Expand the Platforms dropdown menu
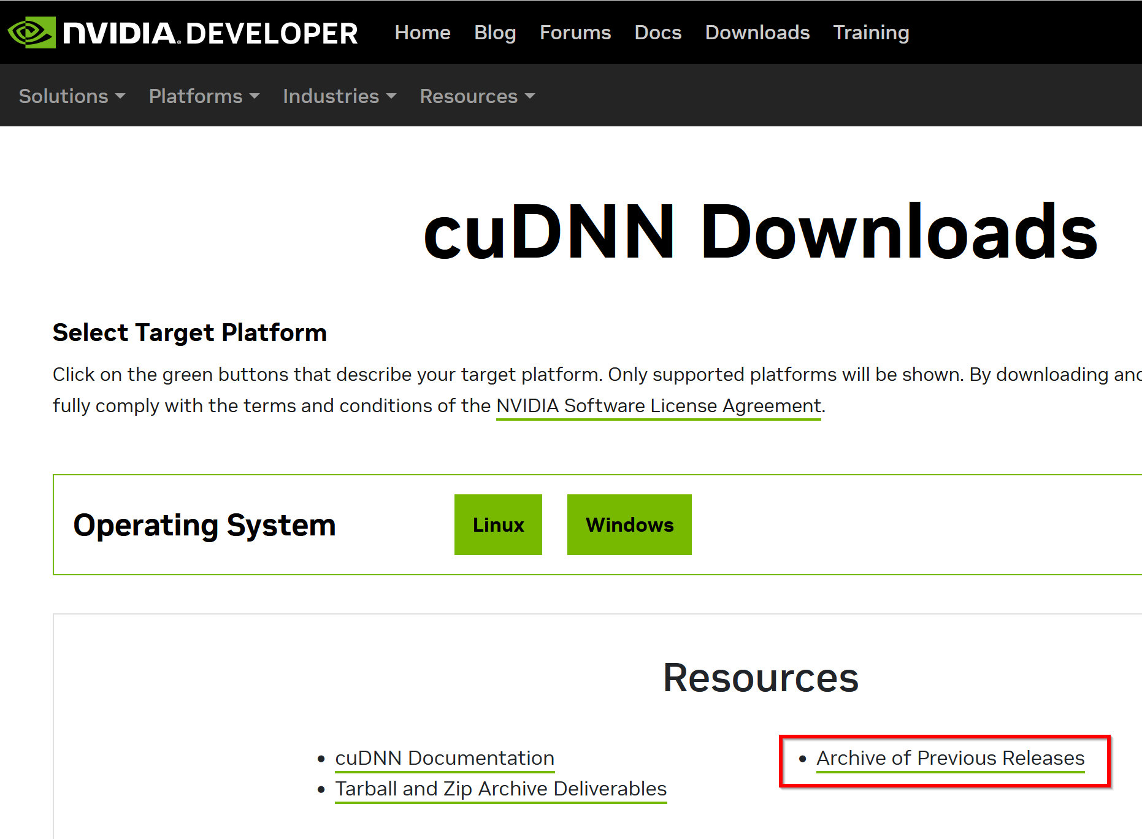 pyautogui.click(x=204, y=96)
